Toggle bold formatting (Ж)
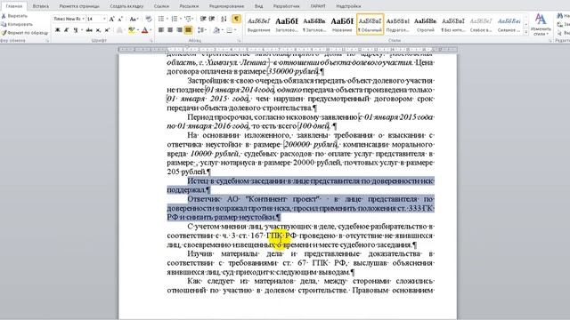Image resolution: width=570 pixels, height=320 pixels. click(57, 30)
